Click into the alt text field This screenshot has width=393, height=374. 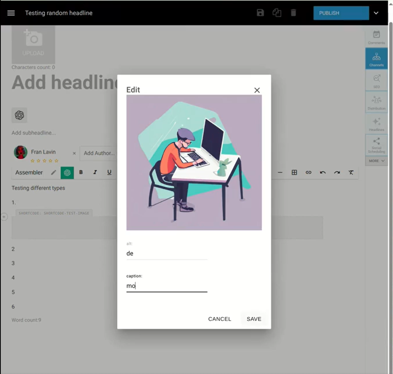(x=166, y=253)
